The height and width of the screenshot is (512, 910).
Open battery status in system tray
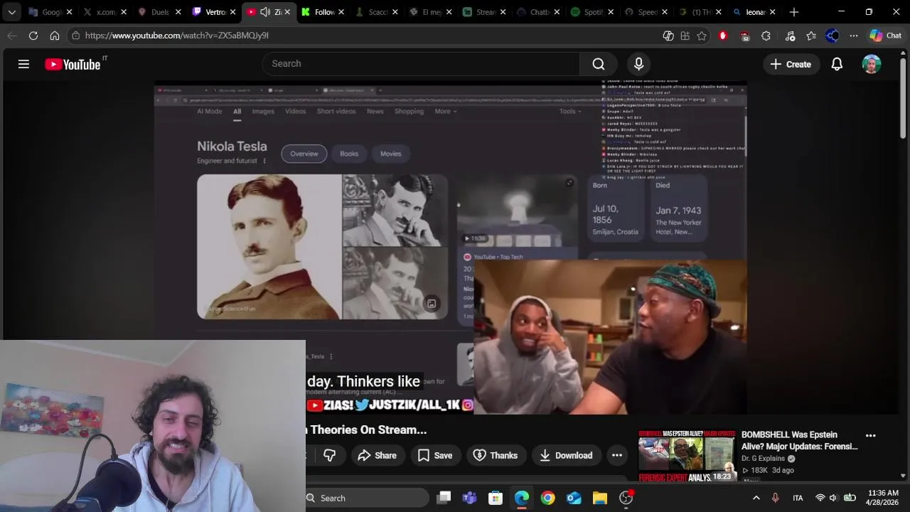point(850,498)
